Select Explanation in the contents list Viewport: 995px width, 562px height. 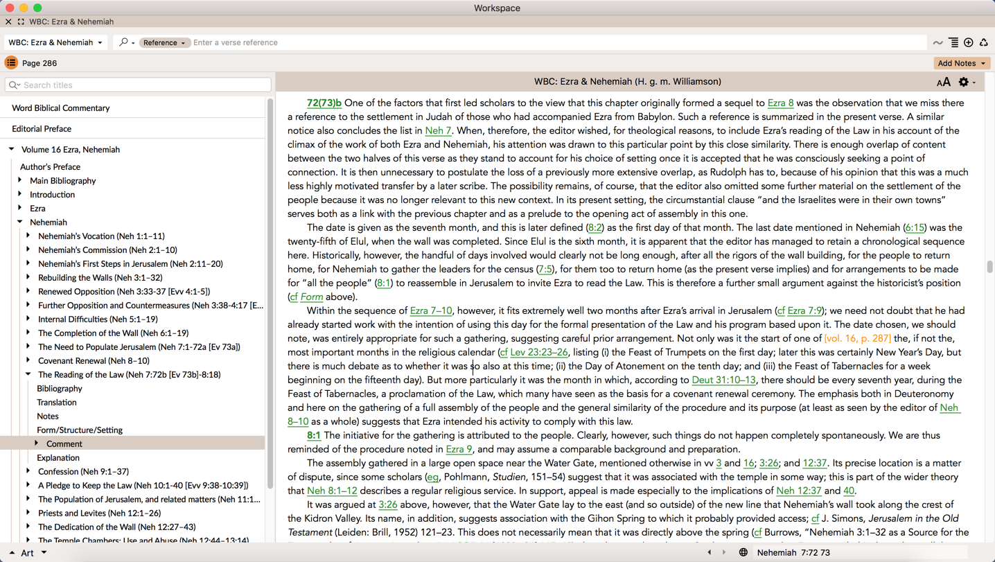tap(58, 458)
